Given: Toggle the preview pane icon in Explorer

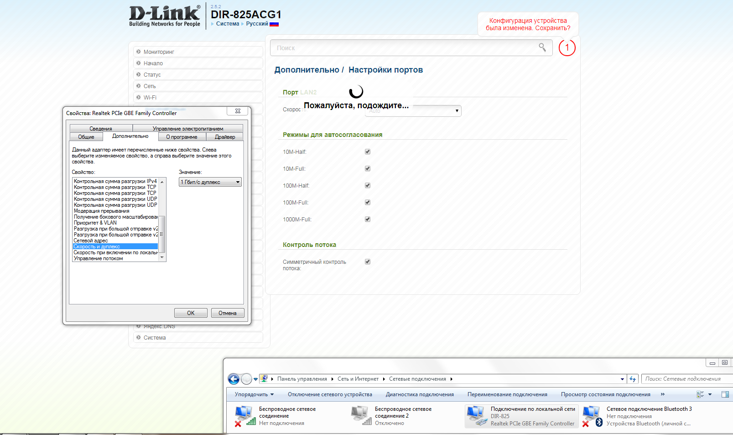Looking at the screenshot, I should coord(725,394).
